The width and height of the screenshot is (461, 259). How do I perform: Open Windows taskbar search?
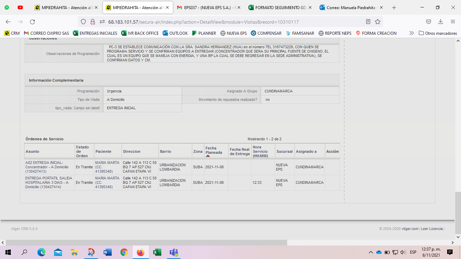25,252
